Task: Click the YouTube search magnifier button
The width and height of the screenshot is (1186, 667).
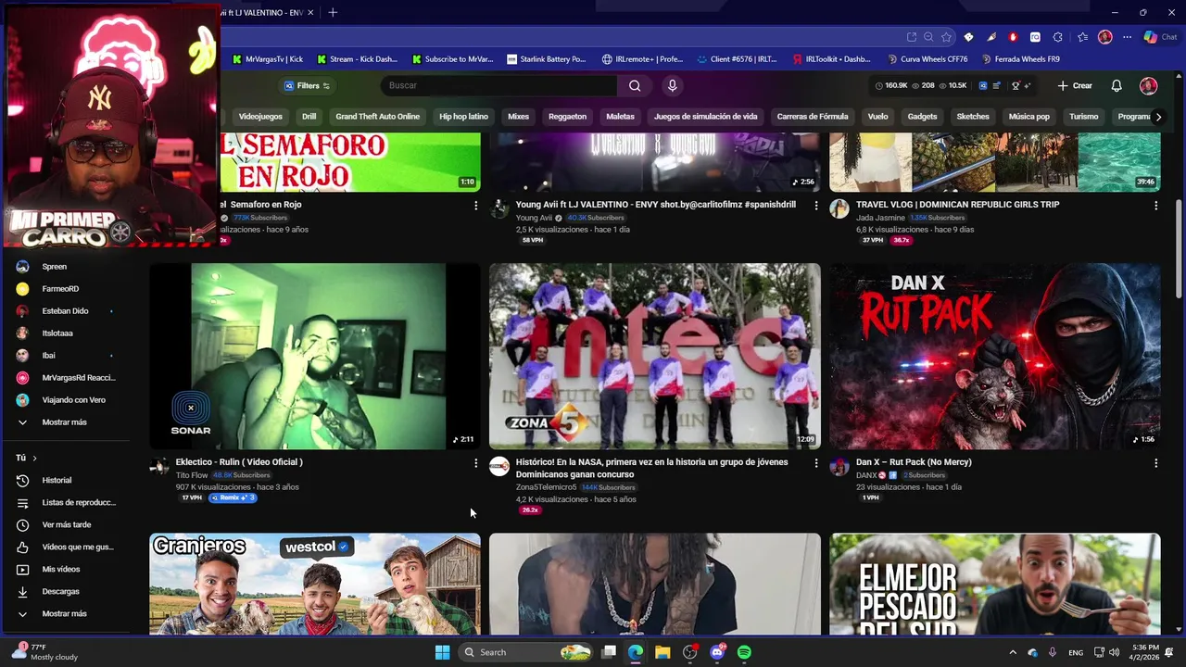Action: click(635, 85)
